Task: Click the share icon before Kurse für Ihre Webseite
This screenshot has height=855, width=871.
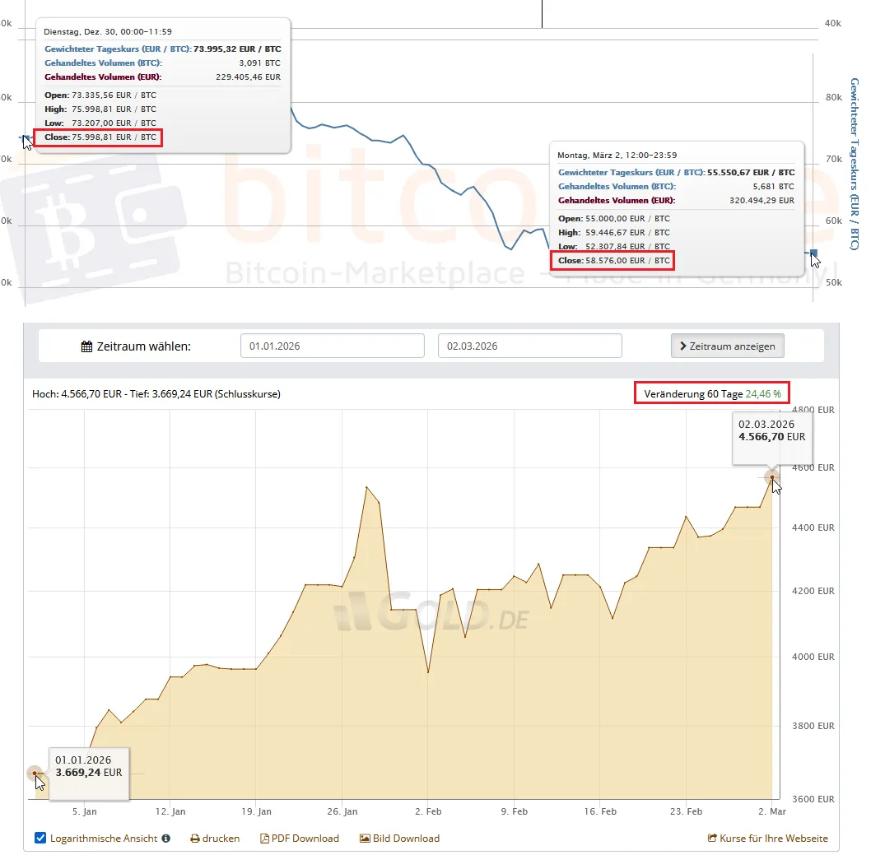Action: [712, 839]
